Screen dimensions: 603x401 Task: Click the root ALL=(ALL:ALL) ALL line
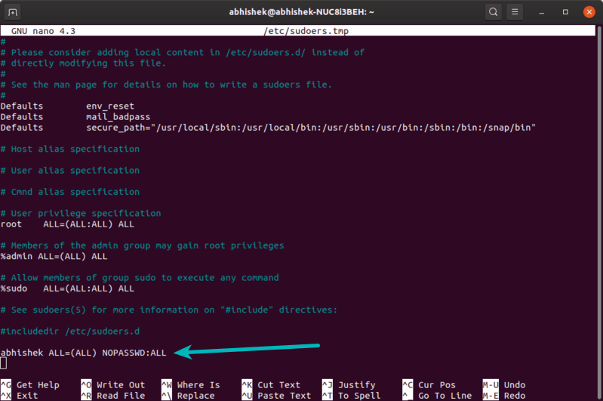tap(68, 224)
